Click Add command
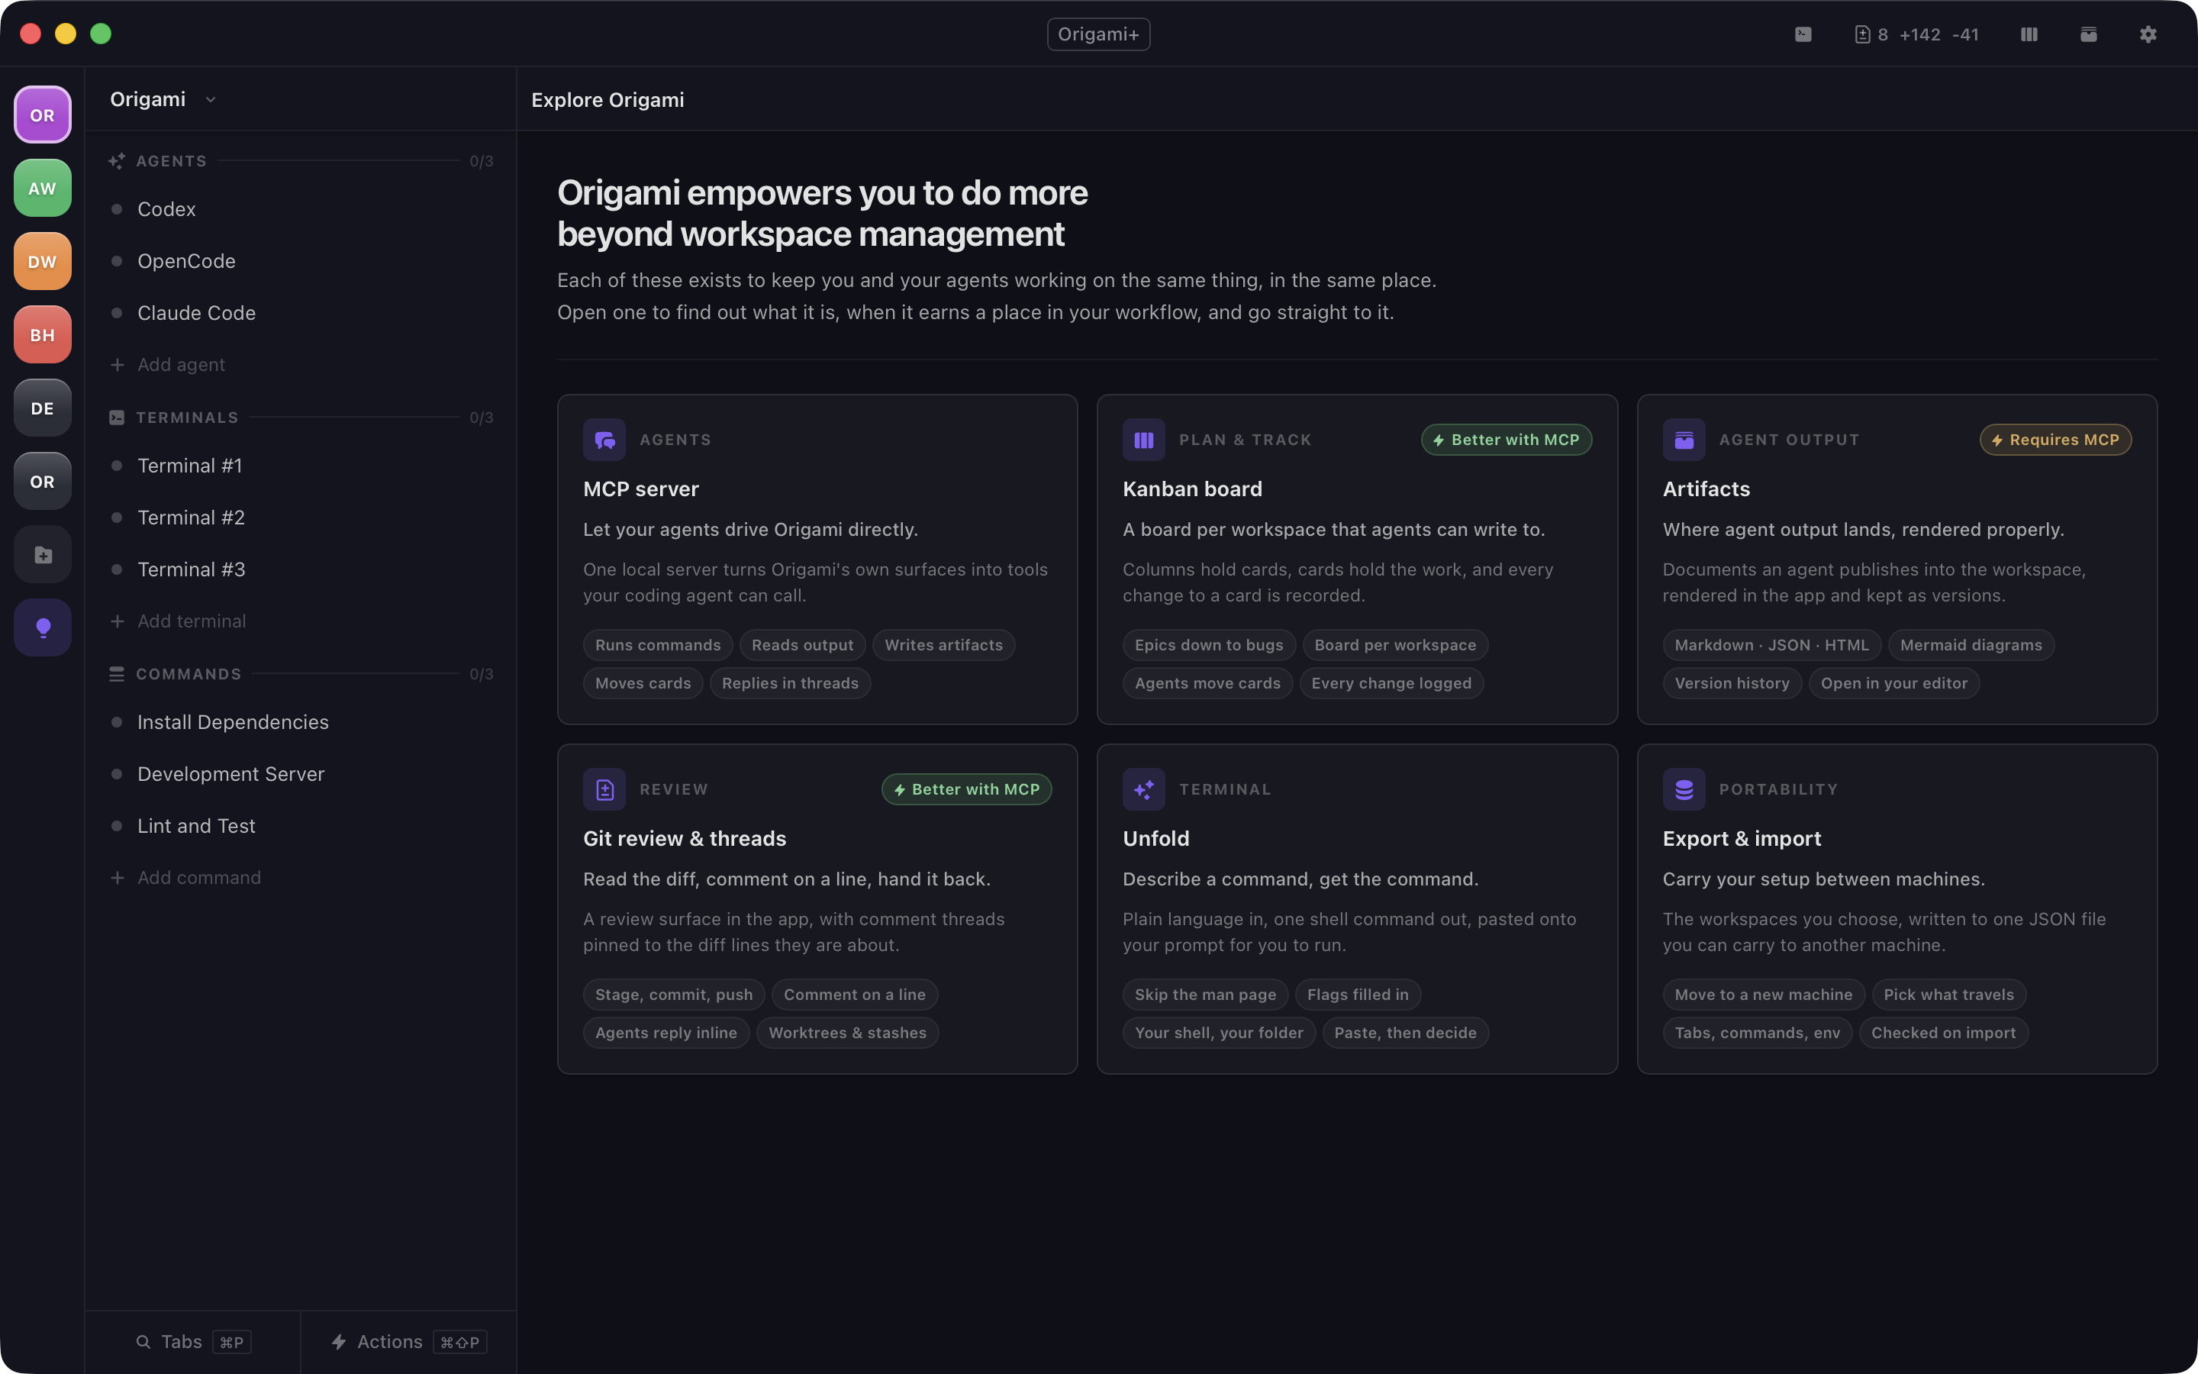This screenshot has width=2198, height=1374. 301,878
